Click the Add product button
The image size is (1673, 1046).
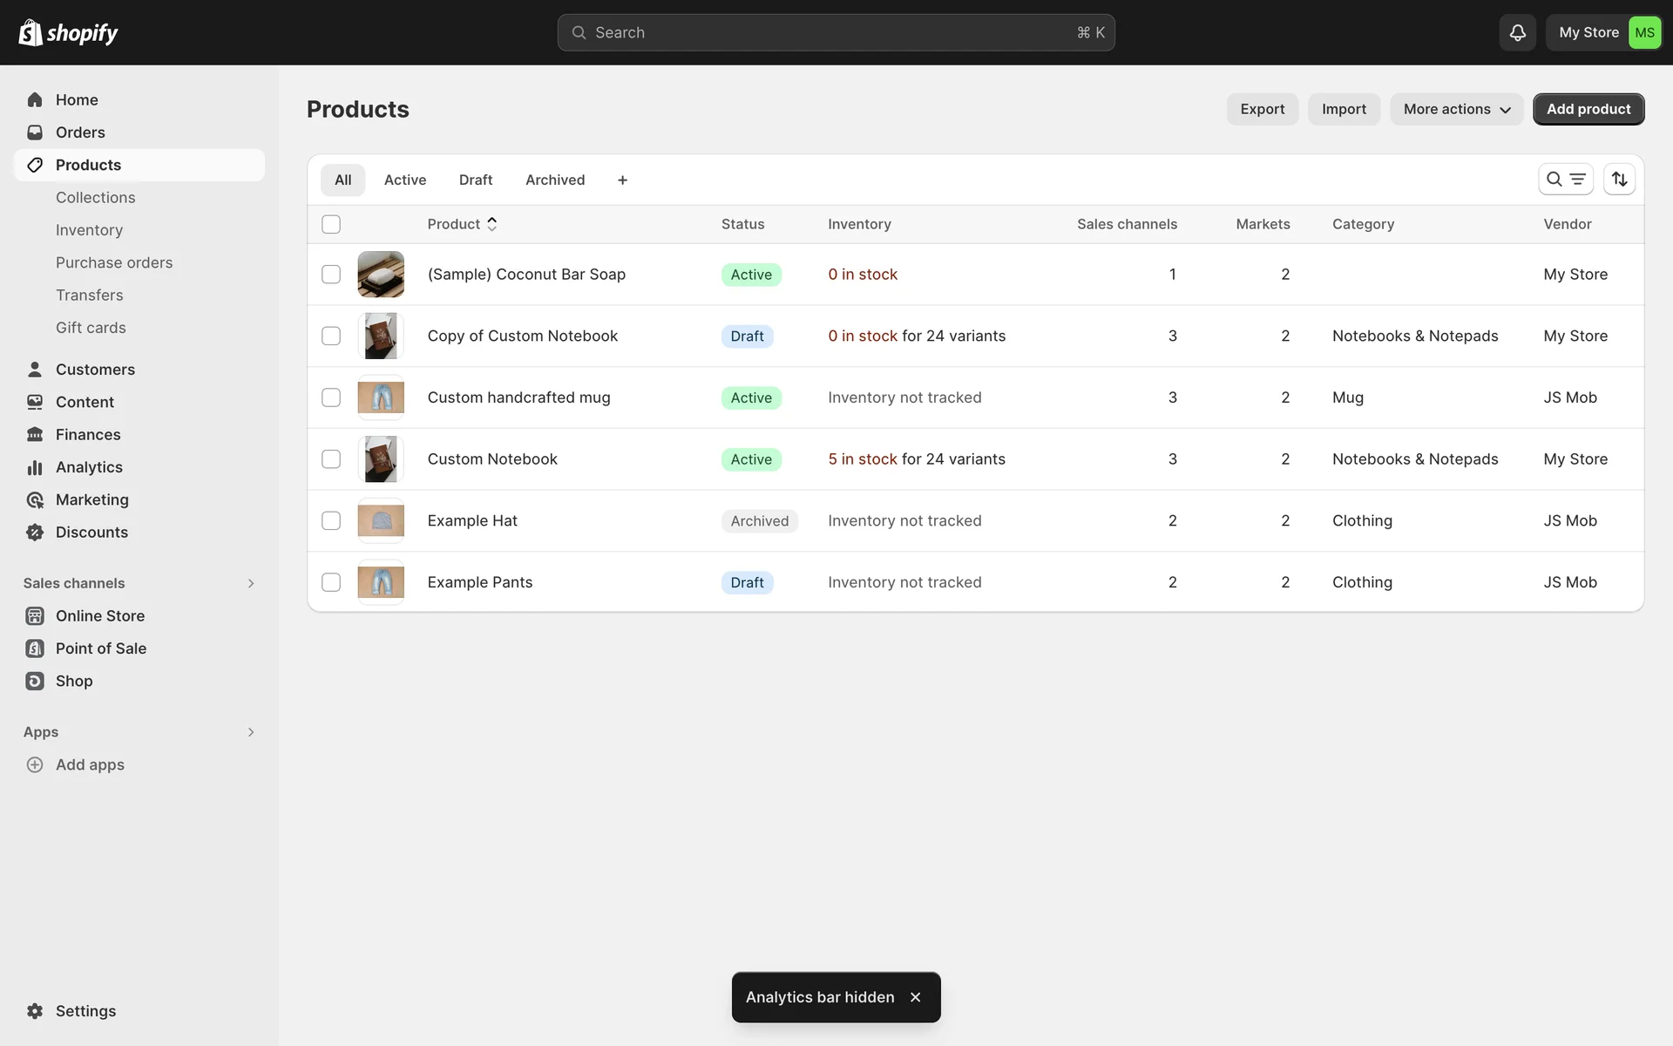tap(1588, 109)
